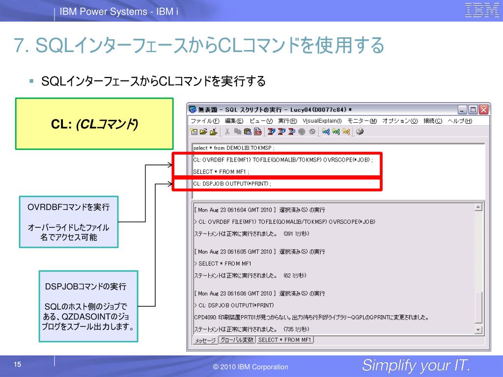Click the '(62 ミリ秒)' status line
503x377 pixels.
click(250, 275)
